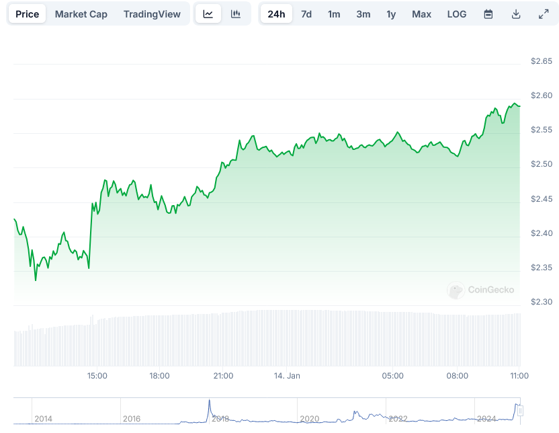
Task: Select the 7d time range
Action: pos(306,14)
